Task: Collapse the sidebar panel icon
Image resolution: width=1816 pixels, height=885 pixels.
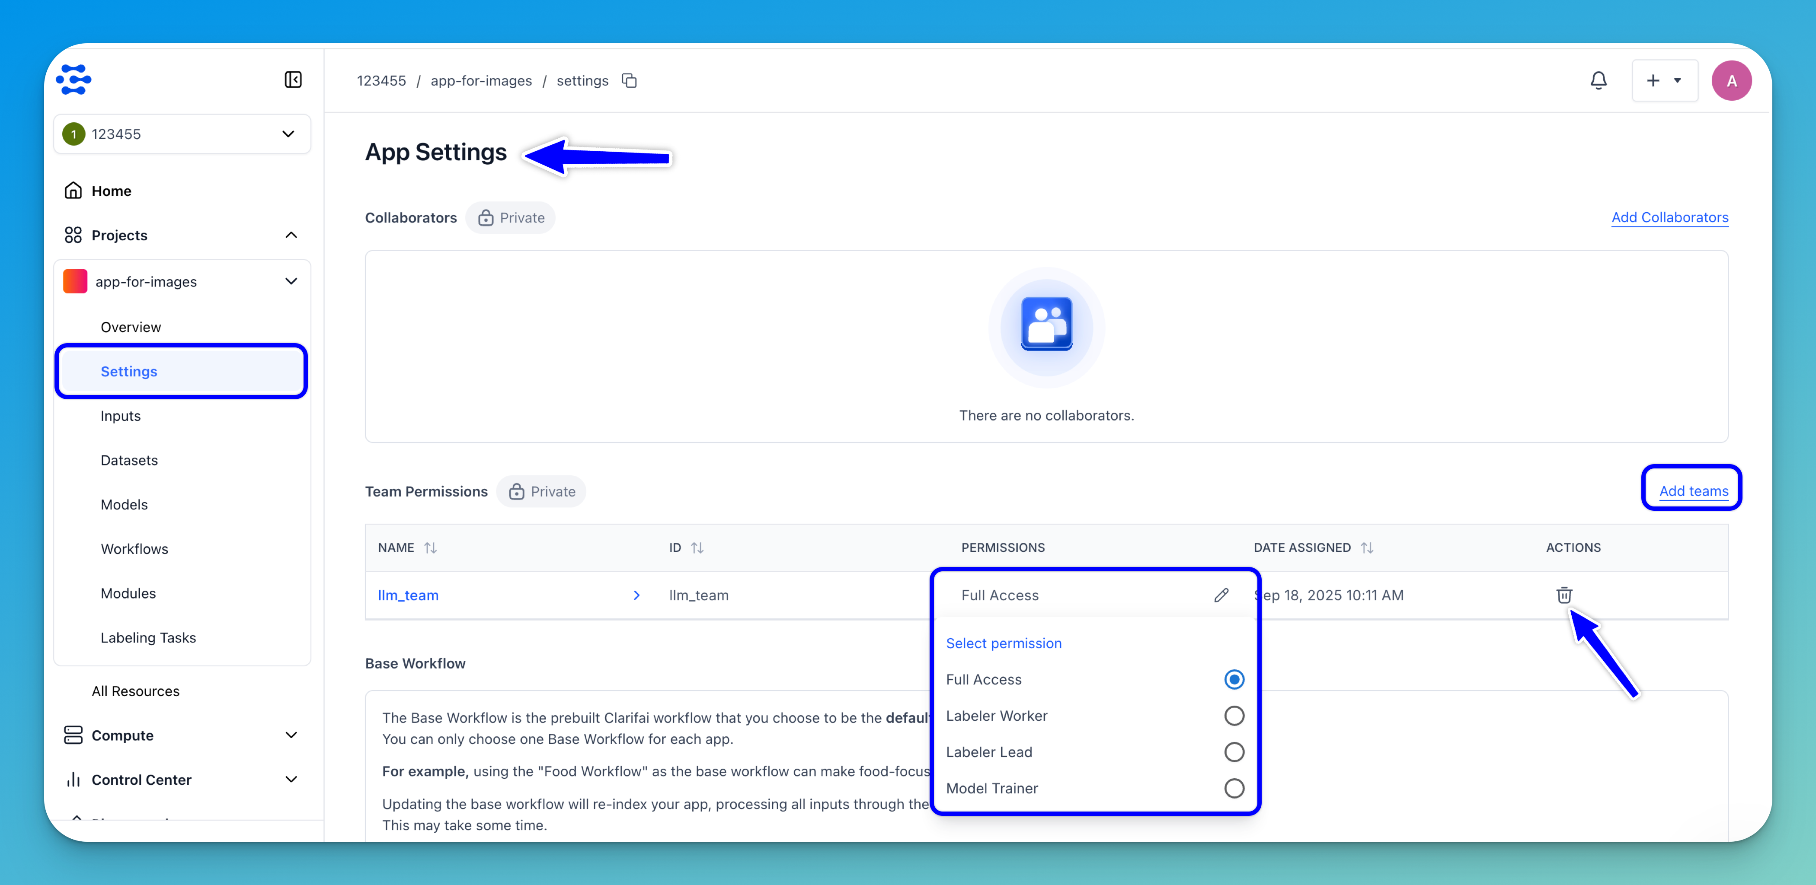Action: pos(293,80)
